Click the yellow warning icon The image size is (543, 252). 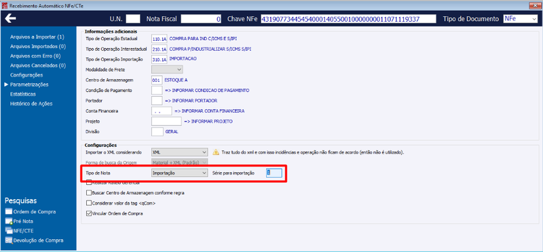[216, 152]
